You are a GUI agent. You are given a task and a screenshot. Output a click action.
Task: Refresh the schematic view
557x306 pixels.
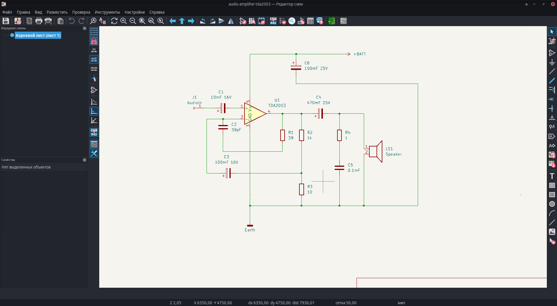(x=114, y=21)
